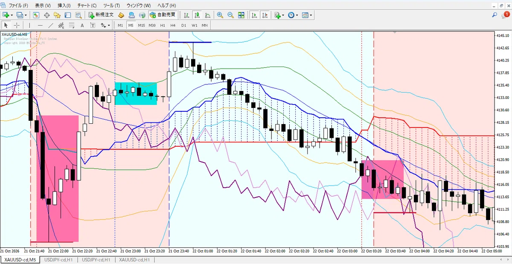Select the diagonal trendline tool
512x264 pixels.
tap(51, 25)
